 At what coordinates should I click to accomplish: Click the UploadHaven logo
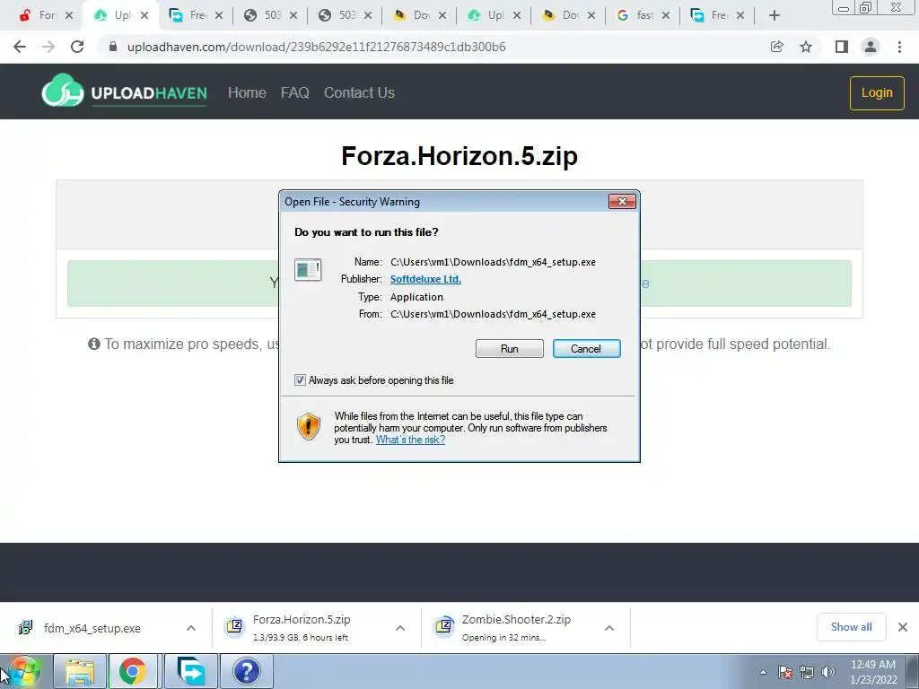click(124, 92)
